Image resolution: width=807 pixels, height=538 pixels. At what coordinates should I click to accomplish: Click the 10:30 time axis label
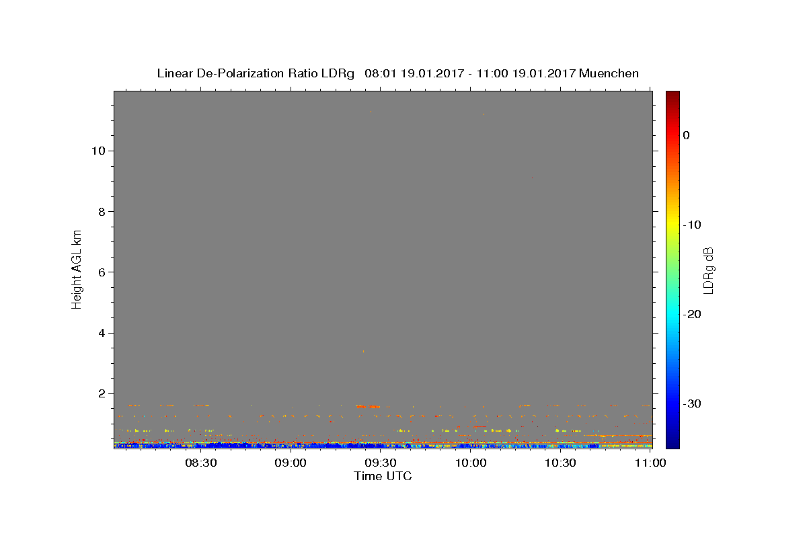point(560,463)
